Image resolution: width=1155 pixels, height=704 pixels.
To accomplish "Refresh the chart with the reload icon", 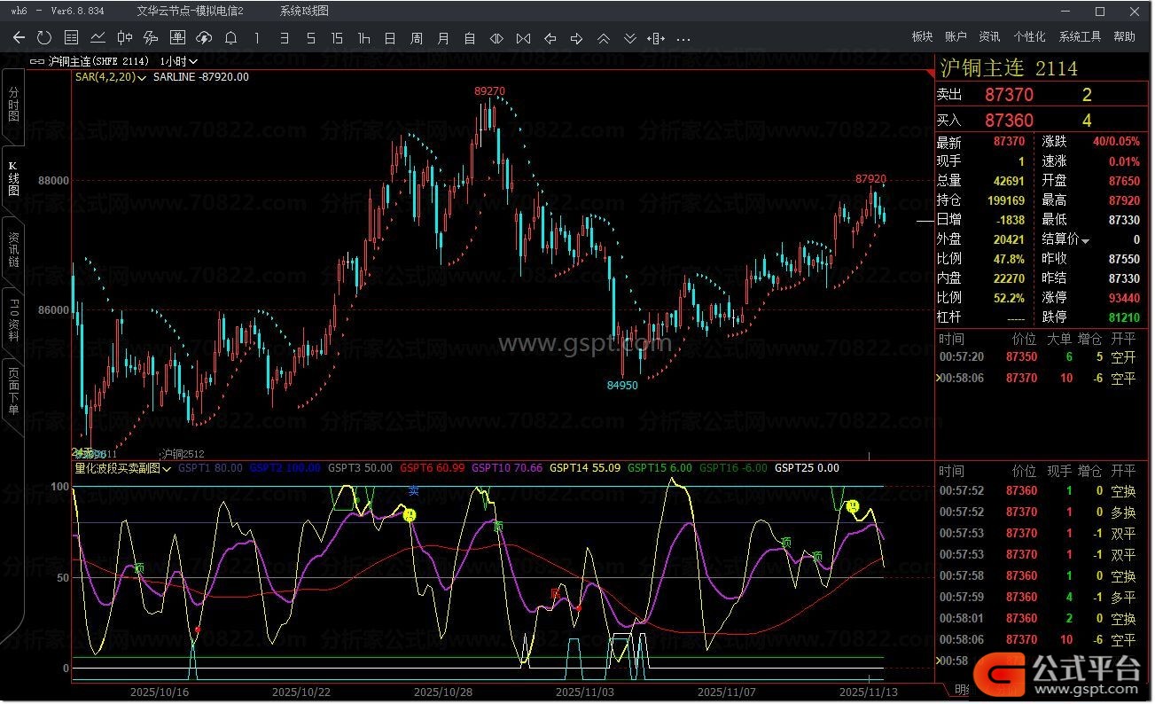I will pos(44,37).
